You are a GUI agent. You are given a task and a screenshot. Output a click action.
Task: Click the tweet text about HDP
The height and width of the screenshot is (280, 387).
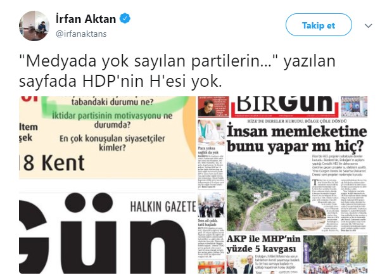click(x=177, y=71)
